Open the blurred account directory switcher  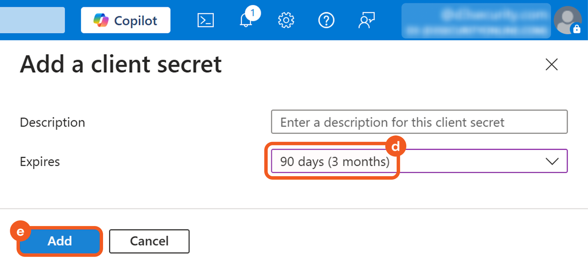tap(476, 21)
